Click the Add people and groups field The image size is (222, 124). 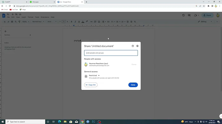pos(111,53)
